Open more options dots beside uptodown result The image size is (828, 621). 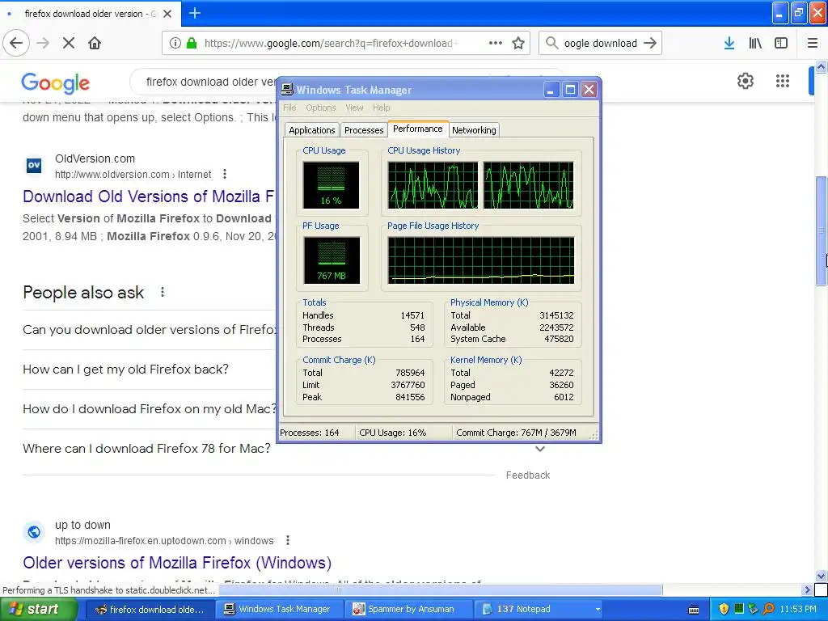(288, 540)
